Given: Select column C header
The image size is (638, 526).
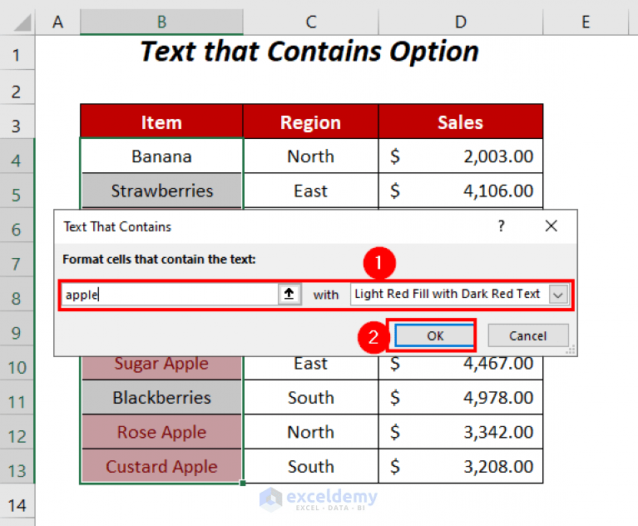Looking at the screenshot, I should tap(311, 22).
